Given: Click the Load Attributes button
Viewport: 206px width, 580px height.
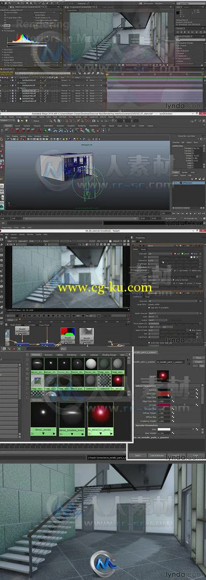Looking at the screenshot, I should [x=157, y=455].
